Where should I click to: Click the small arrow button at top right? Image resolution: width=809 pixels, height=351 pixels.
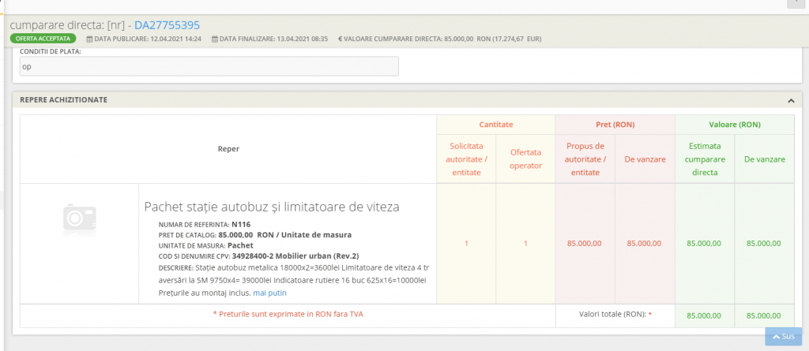[795, 4]
